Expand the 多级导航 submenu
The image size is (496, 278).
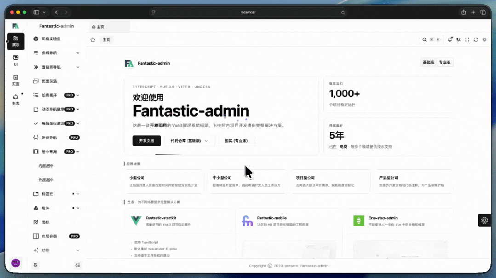click(56, 53)
